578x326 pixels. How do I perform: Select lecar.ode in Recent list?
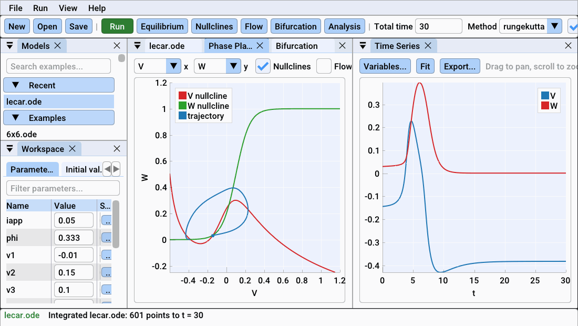[59, 102]
